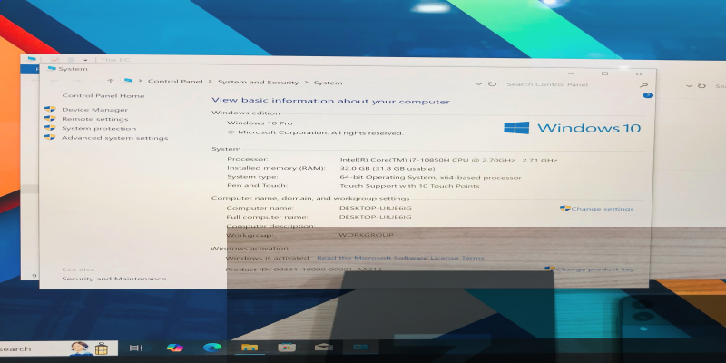This screenshot has height=363, width=726.
Task: Refresh the This PC window behind
Action: click(701, 86)
